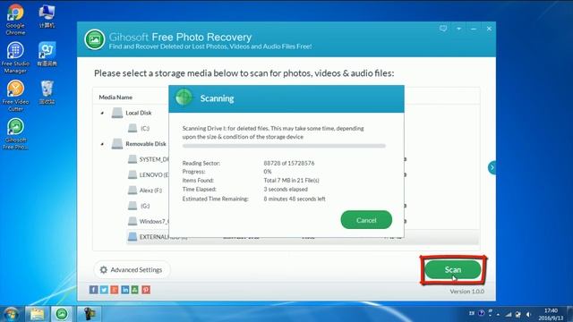
Task: Open the title bar dropdown menu arrow
Action: 458,29
